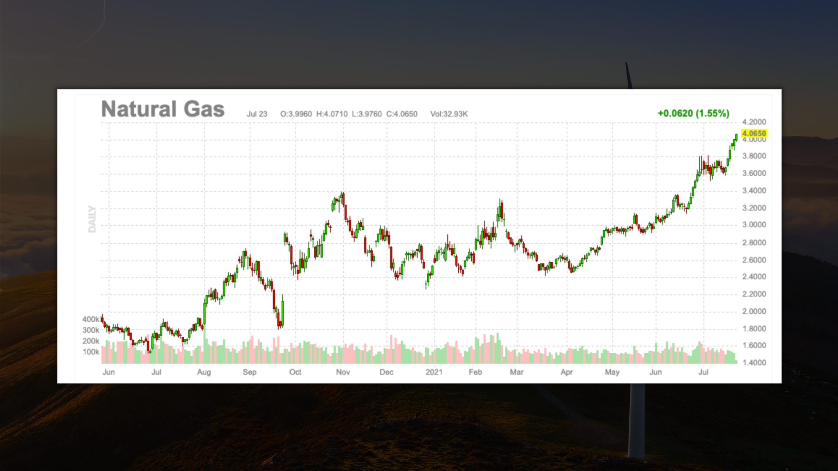Click the 4.2000 price axis label

tap(754, 122)
